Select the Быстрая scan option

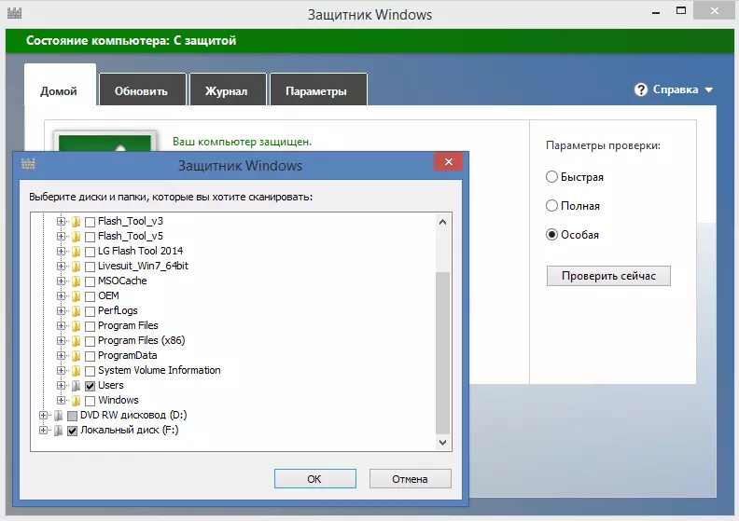551,177
